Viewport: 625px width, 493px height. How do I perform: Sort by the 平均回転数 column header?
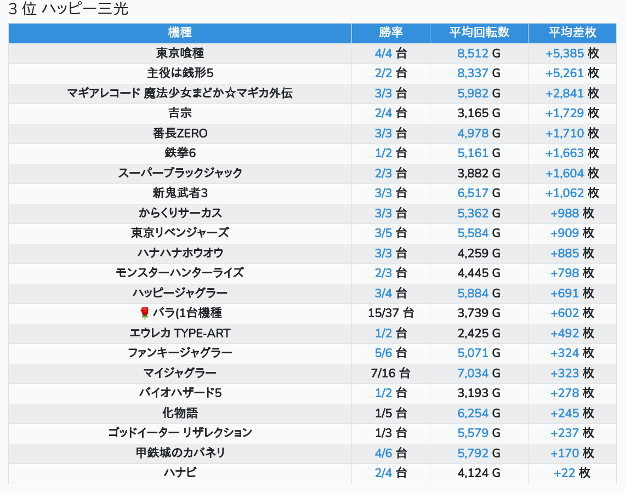click(479, 32)
